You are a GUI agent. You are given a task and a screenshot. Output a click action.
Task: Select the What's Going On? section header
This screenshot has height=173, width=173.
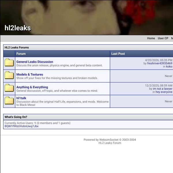click(16, 117)
